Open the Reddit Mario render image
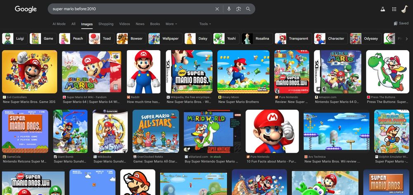 [144, 72]
